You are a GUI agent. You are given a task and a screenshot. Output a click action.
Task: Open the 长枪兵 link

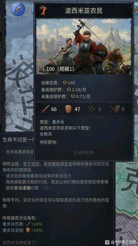coord(46,134)
